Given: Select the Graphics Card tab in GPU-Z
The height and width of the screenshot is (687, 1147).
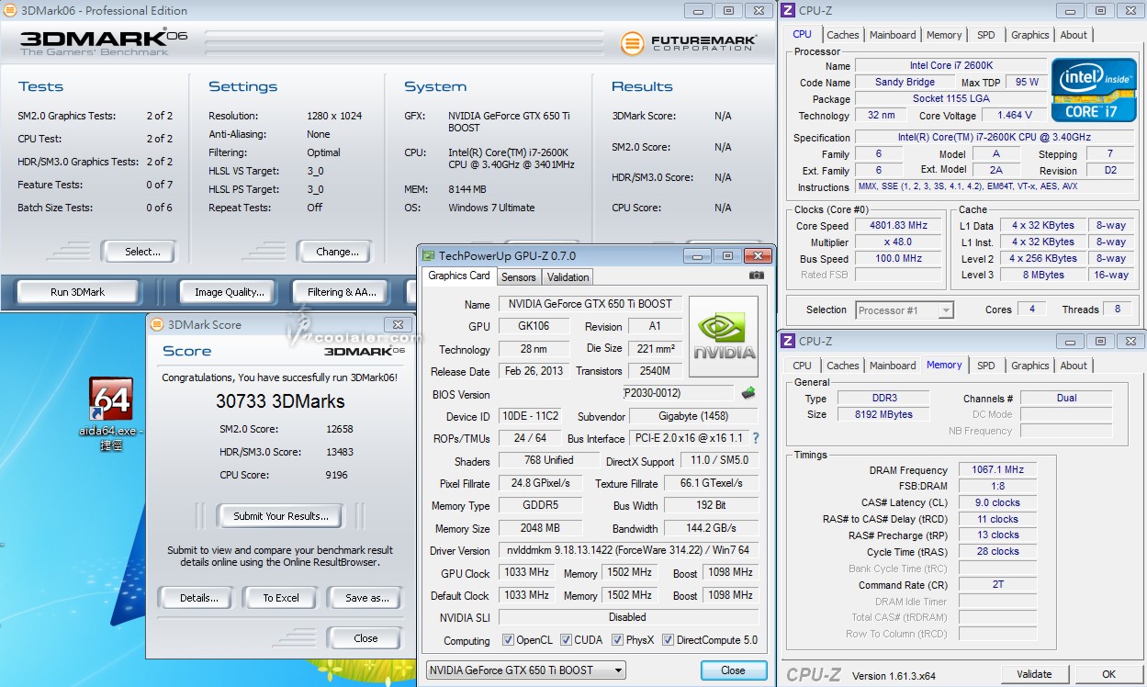Looking at the screenshot, I should 459,276.
